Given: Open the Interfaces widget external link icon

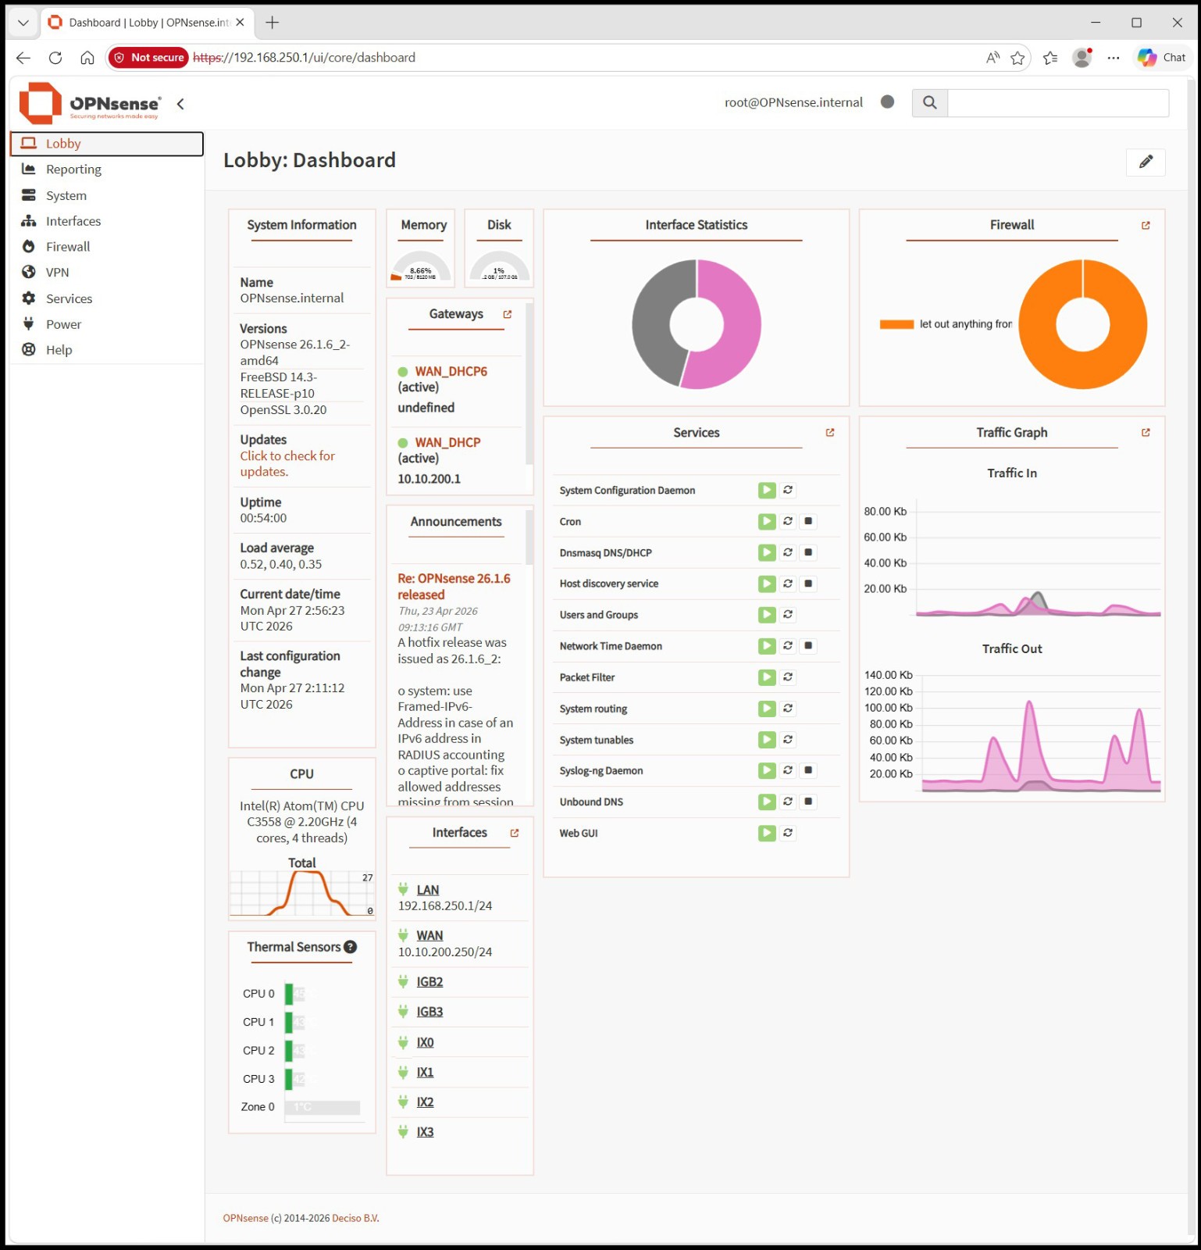Looking at the screenshot, I should coord(515,833).
